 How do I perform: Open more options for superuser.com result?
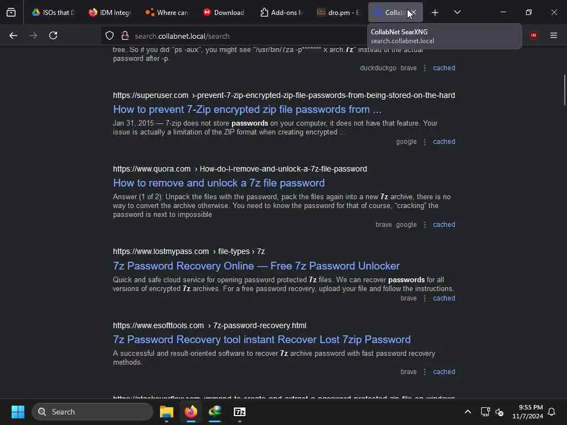pos(425,142)
